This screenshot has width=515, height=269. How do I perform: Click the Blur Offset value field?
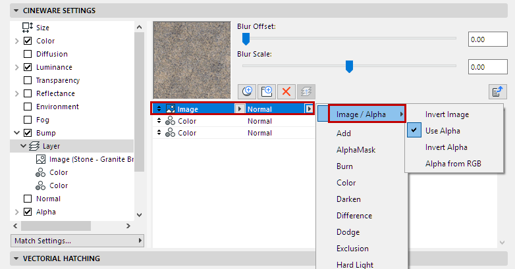(488, 39)
